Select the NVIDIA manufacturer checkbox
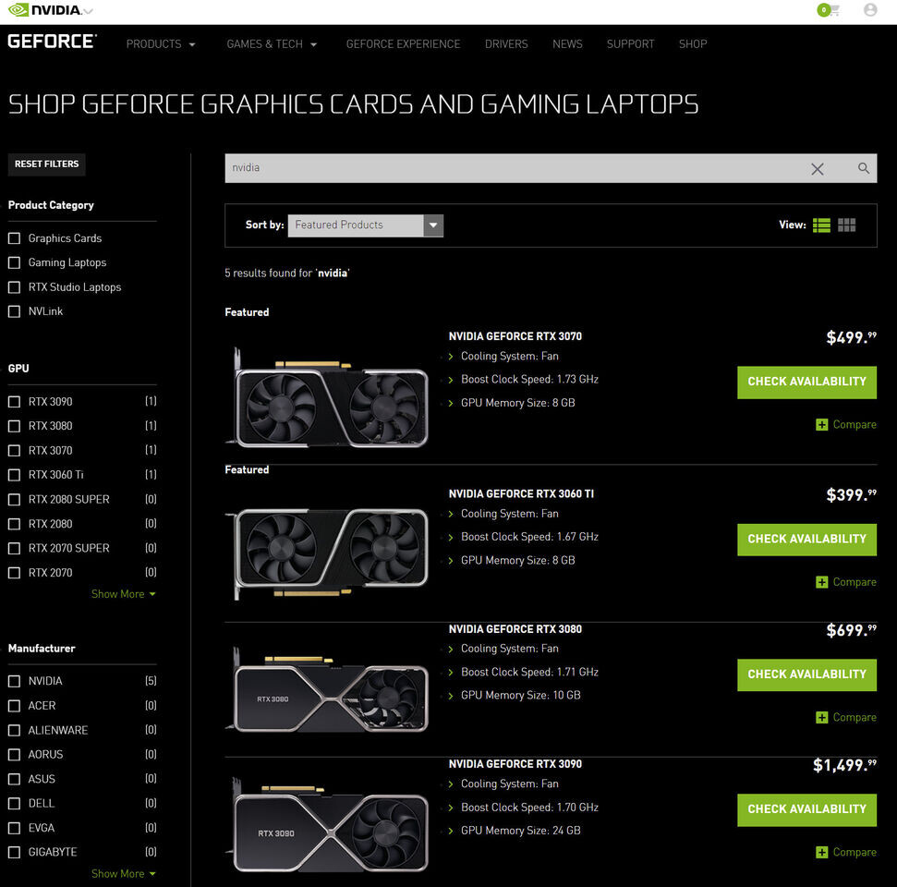897x887 pixels. [x=14, y=682]
